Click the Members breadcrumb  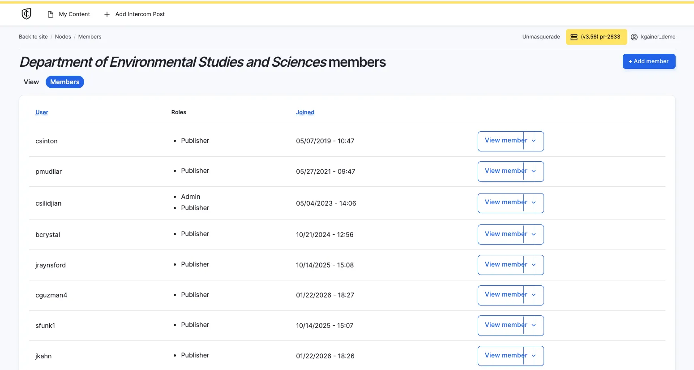[90, 37]
